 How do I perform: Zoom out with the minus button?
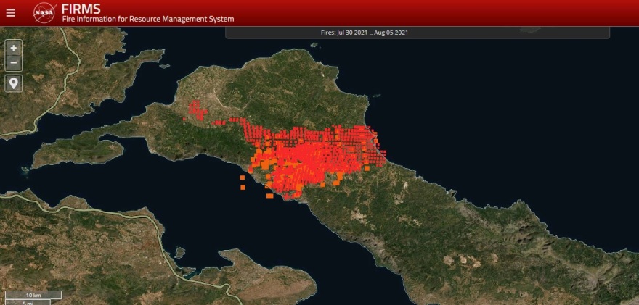(x=14, y=62)
